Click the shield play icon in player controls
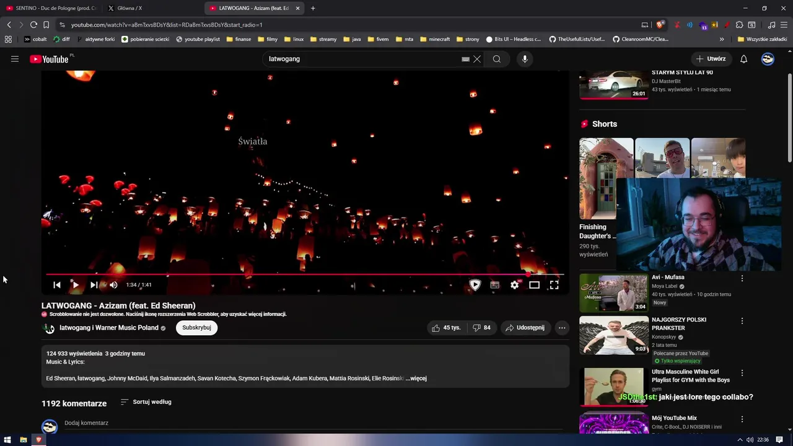The height and width of the screenshot is (446, 793). [x=475, y=285]
